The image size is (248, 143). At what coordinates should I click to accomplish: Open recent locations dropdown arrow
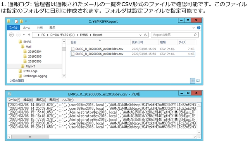pyautogui.click(x=24, y=35)
